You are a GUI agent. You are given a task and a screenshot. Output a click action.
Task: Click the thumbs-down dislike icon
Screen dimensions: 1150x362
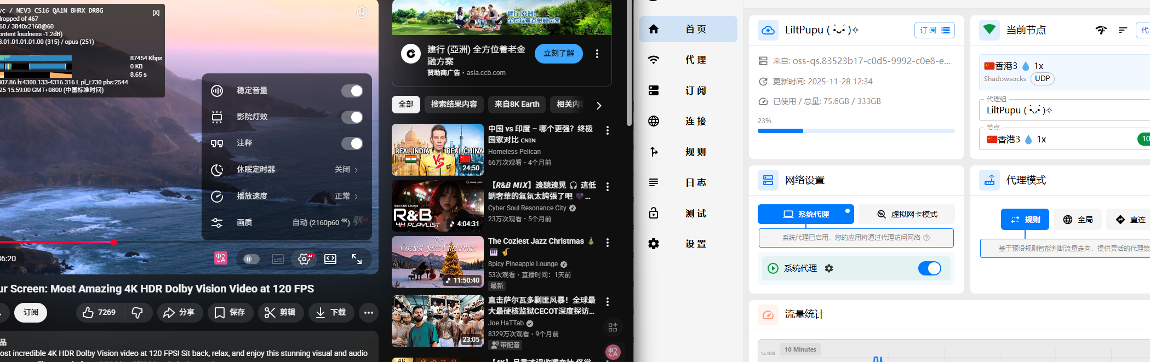coord(138,312)
